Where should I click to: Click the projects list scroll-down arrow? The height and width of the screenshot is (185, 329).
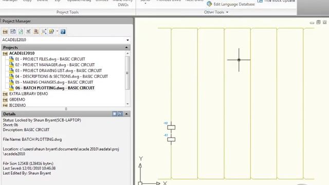tap(127, 104)
